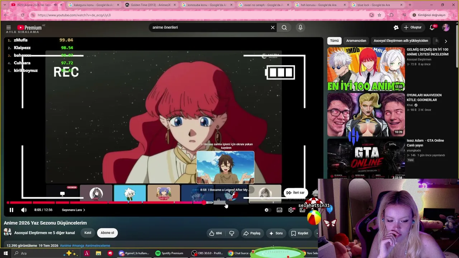The image size is (459, 258).
Task: Switch to the owari no seraph tab
Action: [x=264, y=5]
